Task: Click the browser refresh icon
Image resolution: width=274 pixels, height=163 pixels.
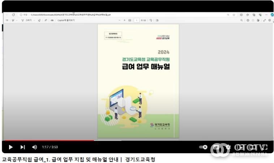Action: [13, 15]
